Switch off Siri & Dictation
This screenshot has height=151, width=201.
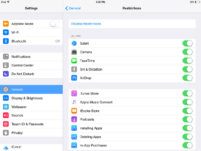point(187,69)
